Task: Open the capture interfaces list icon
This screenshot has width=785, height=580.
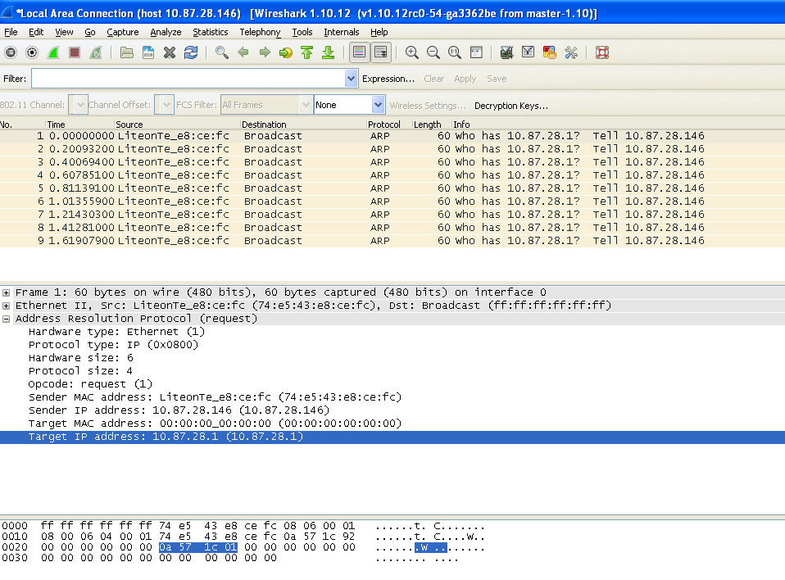Action: (x=11, y=52)
